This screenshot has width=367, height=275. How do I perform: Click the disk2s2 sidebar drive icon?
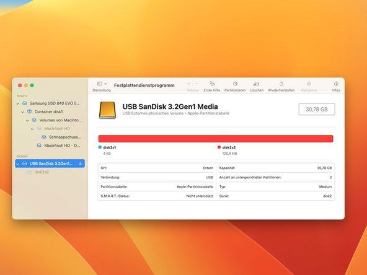[29, 172]
